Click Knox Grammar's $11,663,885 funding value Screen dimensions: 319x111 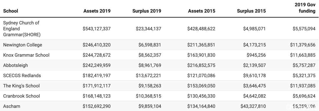303,55
